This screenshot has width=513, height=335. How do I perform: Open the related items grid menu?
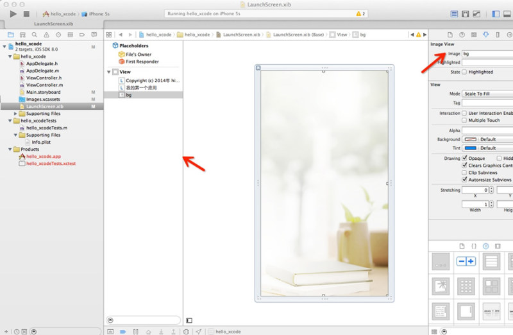tap(109, 35)
